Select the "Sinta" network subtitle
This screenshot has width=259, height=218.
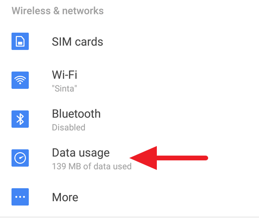click(64, 88)
